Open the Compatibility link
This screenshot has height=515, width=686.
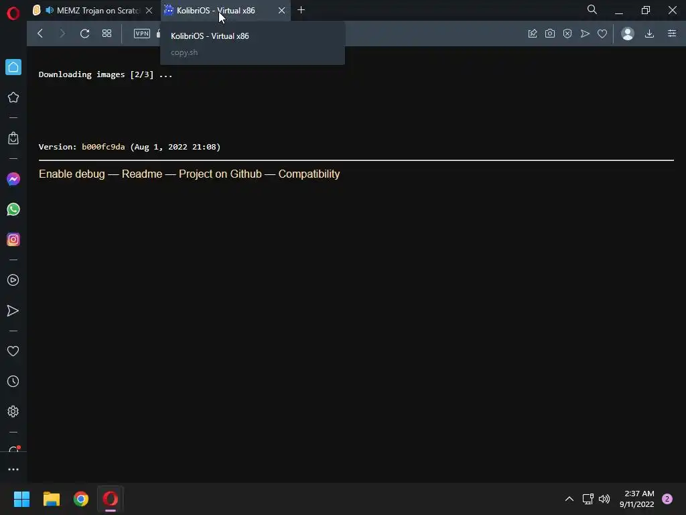[x=309, y=174]
